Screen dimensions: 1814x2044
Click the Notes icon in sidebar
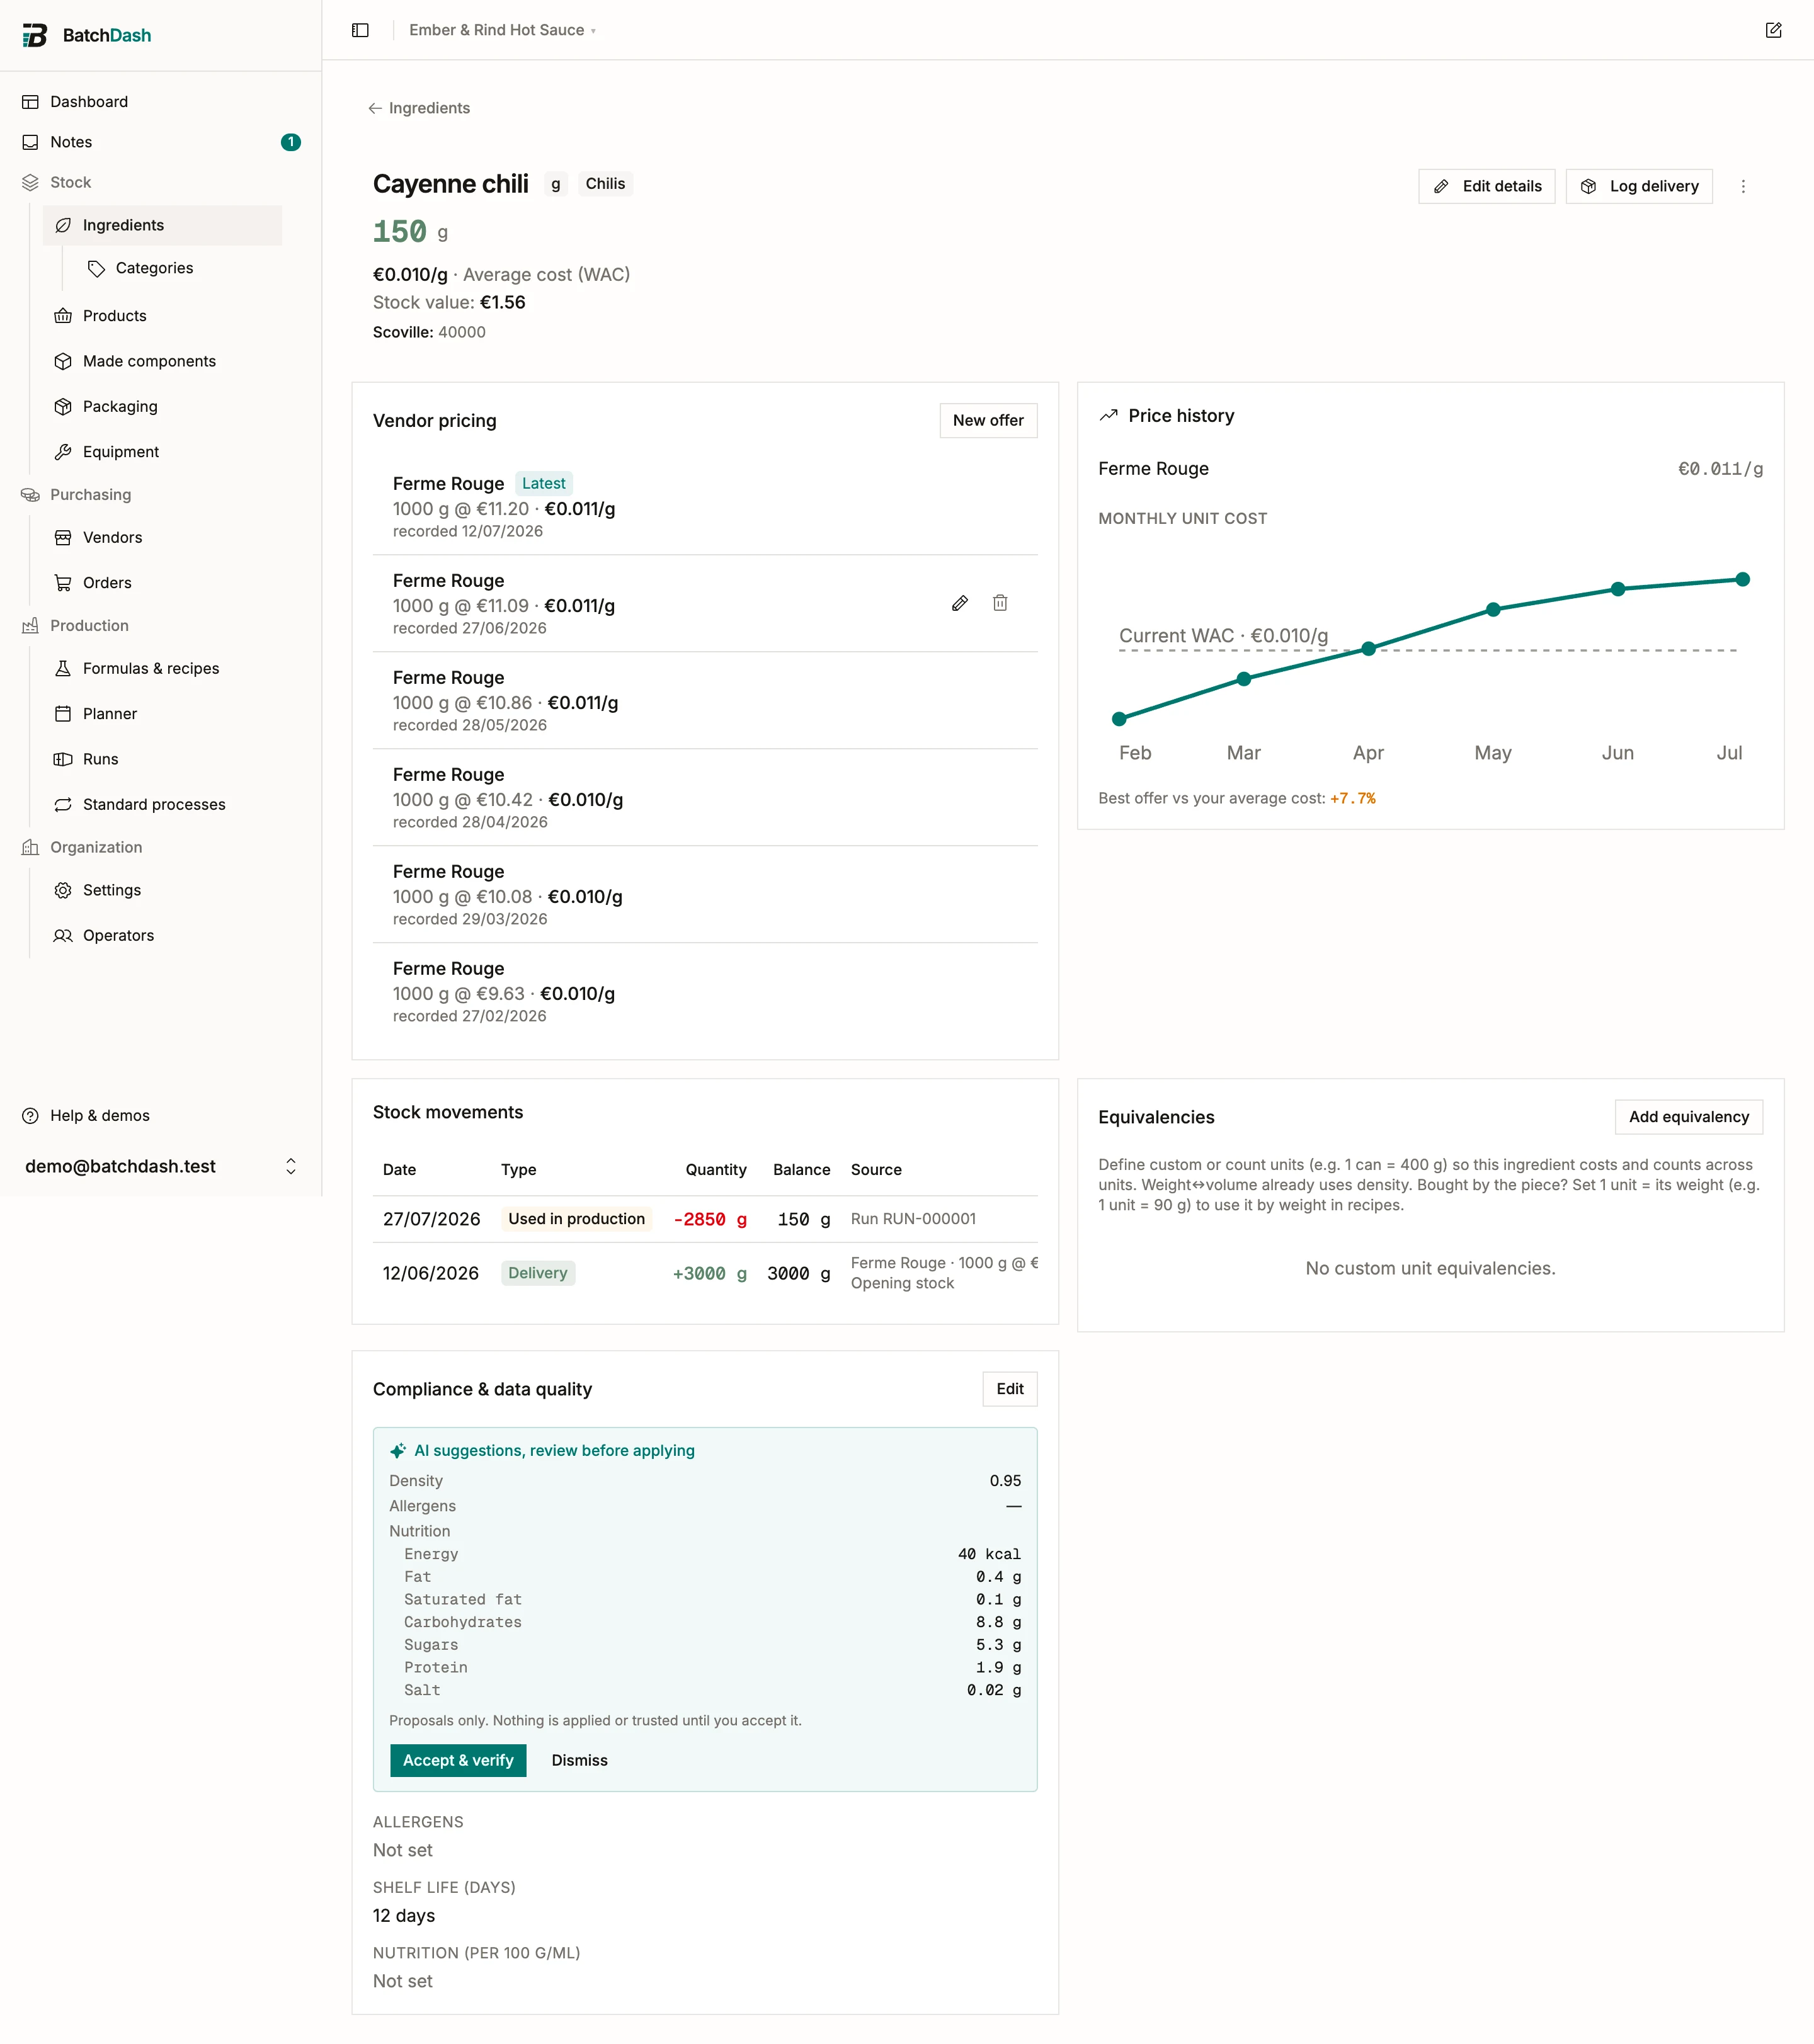(x=31, y=142)
